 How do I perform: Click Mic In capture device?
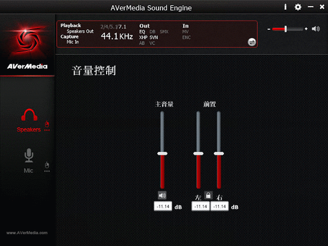point(73,42)
